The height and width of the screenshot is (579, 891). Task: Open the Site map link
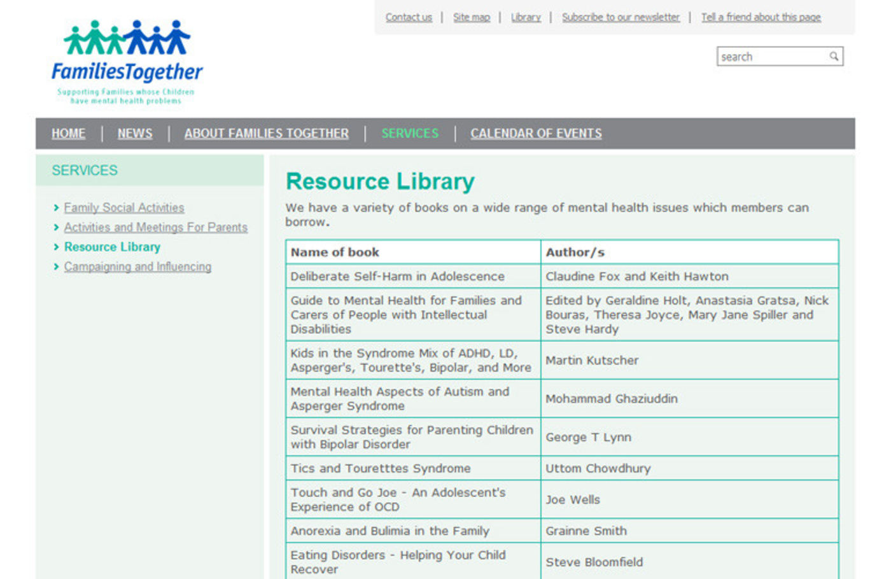tap(472, 17)
